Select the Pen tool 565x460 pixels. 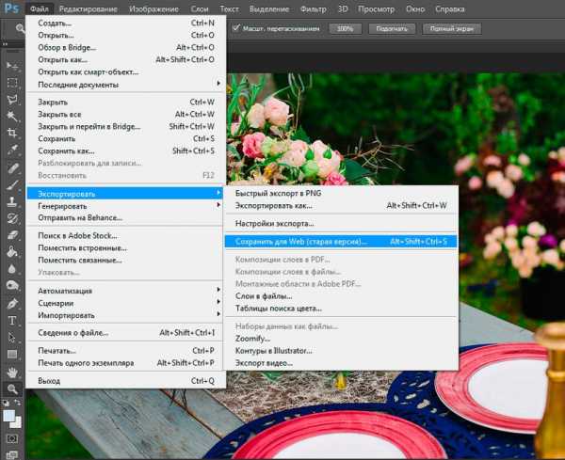tap(12, 304)
